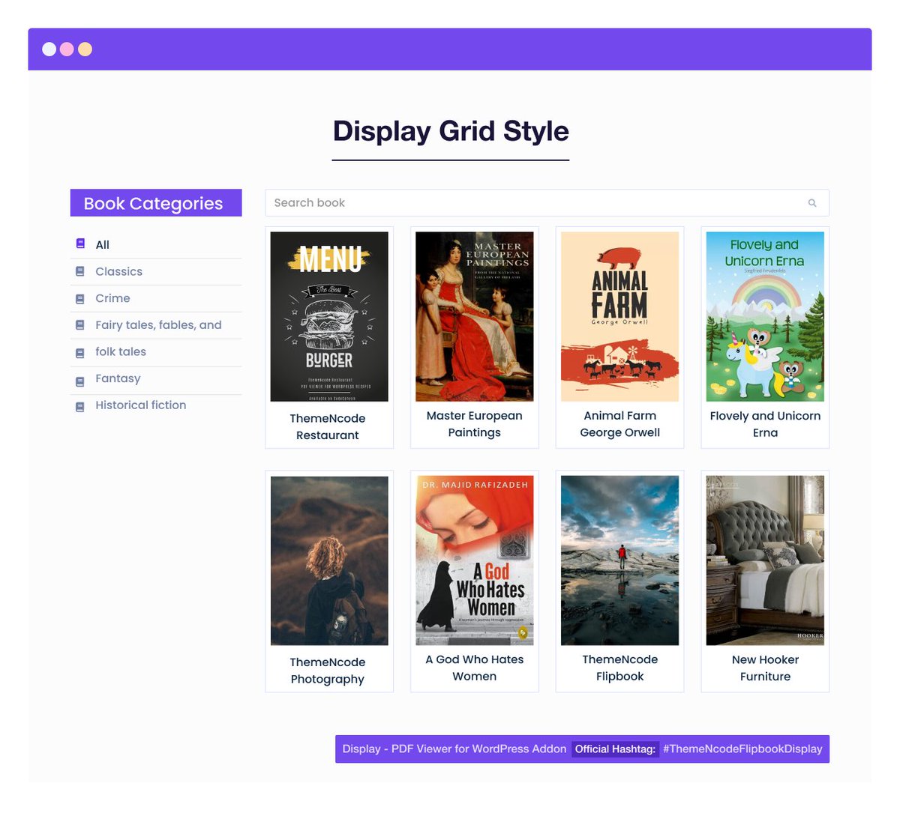This screenshot has height=813, width=900.
Task: Click the Master European Paintings title link
Action: click(475, 424)
